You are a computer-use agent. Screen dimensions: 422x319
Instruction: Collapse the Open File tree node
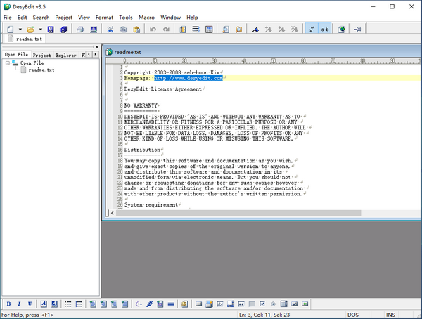(x=7, y=63)
